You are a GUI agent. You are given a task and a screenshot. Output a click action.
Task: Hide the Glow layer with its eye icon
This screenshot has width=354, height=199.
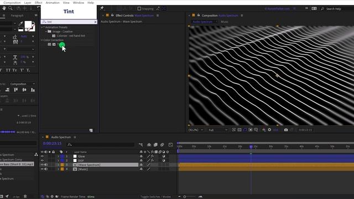click(42, 156)
